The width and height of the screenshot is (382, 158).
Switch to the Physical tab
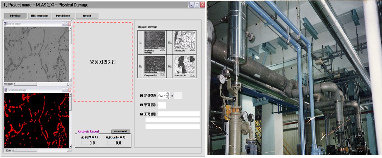[x=15, y=16]
